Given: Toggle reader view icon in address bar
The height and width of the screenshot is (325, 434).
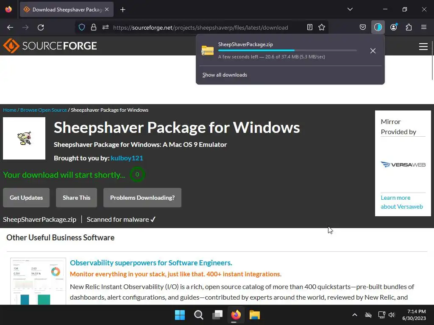Looking at the screenshot, I should tap(310, 27).
